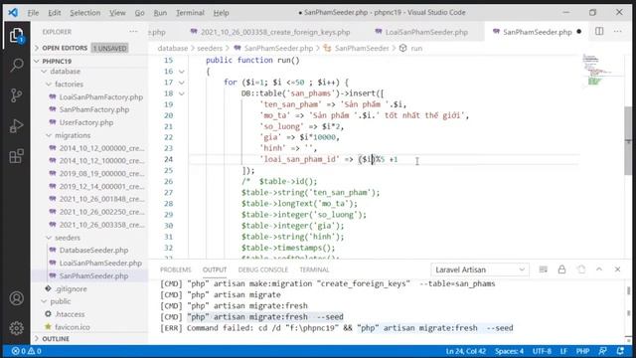The width and height of the screenshot is (636, 358).
Task: Change encoding via UTF-8 status entry
Action: tap(542, 351)
